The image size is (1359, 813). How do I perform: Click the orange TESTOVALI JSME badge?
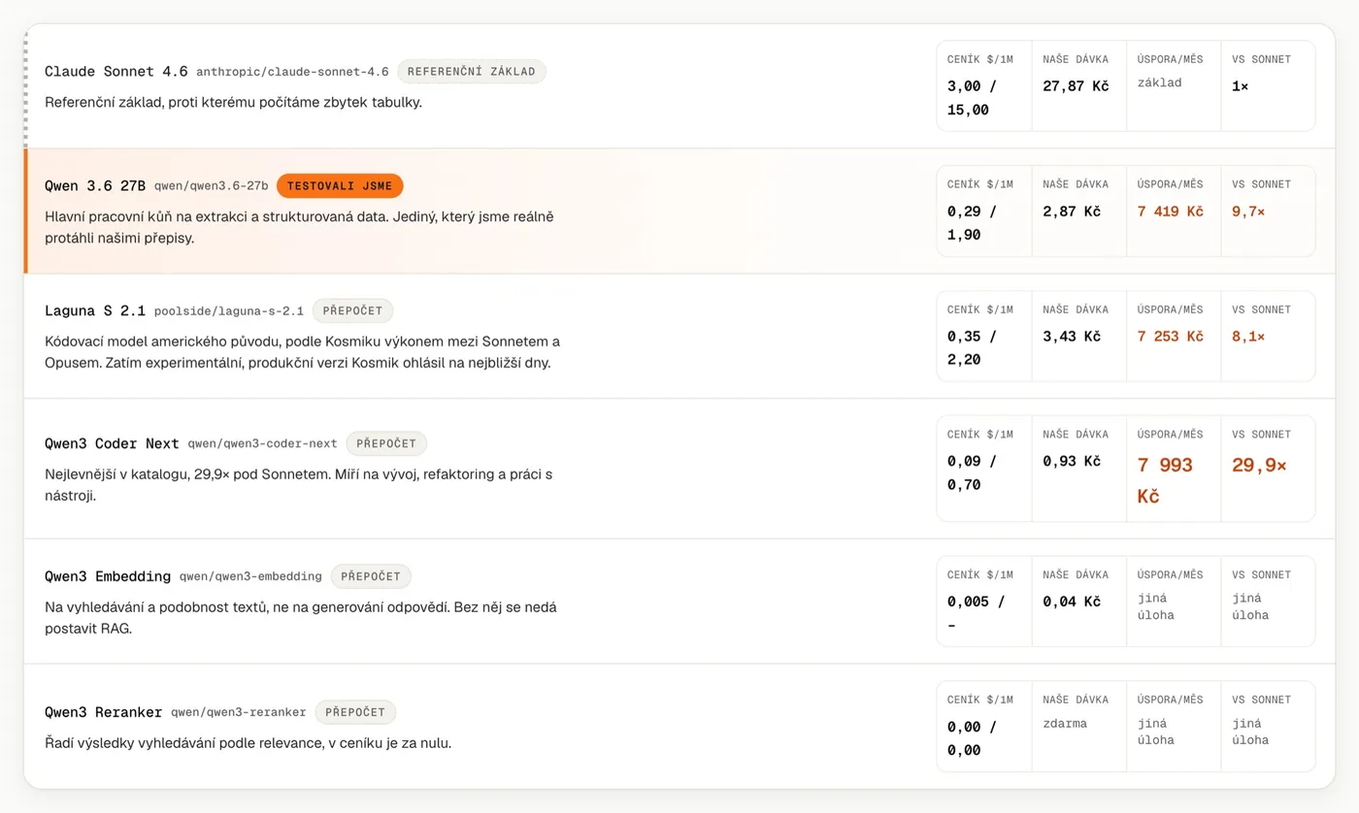click(340, 185)
